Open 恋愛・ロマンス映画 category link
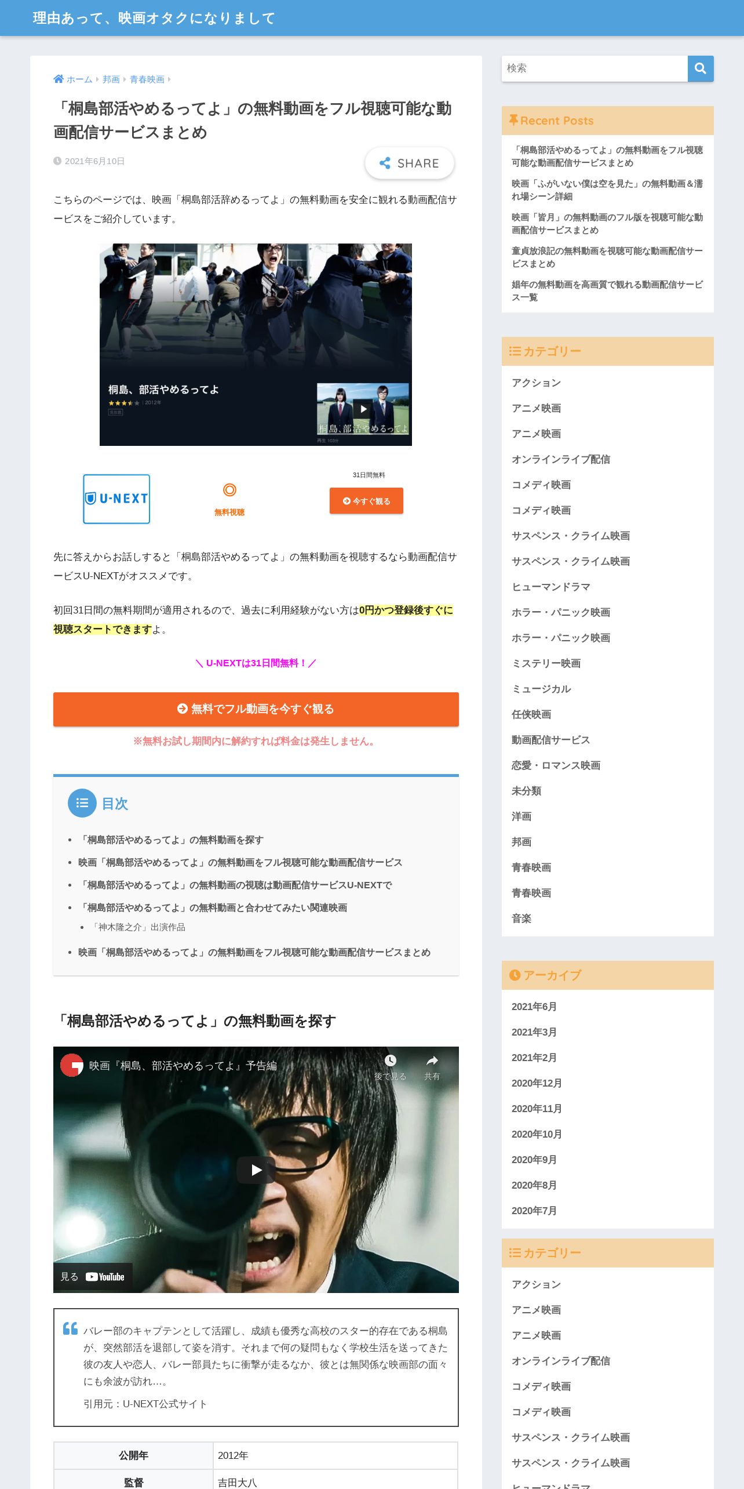 (556, 765)
